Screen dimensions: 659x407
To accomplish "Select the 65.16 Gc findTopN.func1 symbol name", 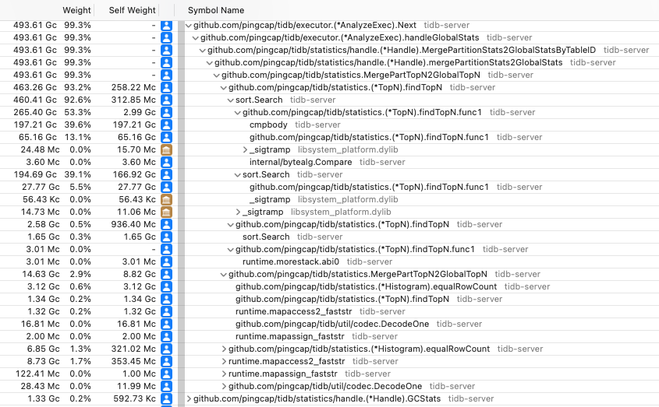I will [369, 137].
